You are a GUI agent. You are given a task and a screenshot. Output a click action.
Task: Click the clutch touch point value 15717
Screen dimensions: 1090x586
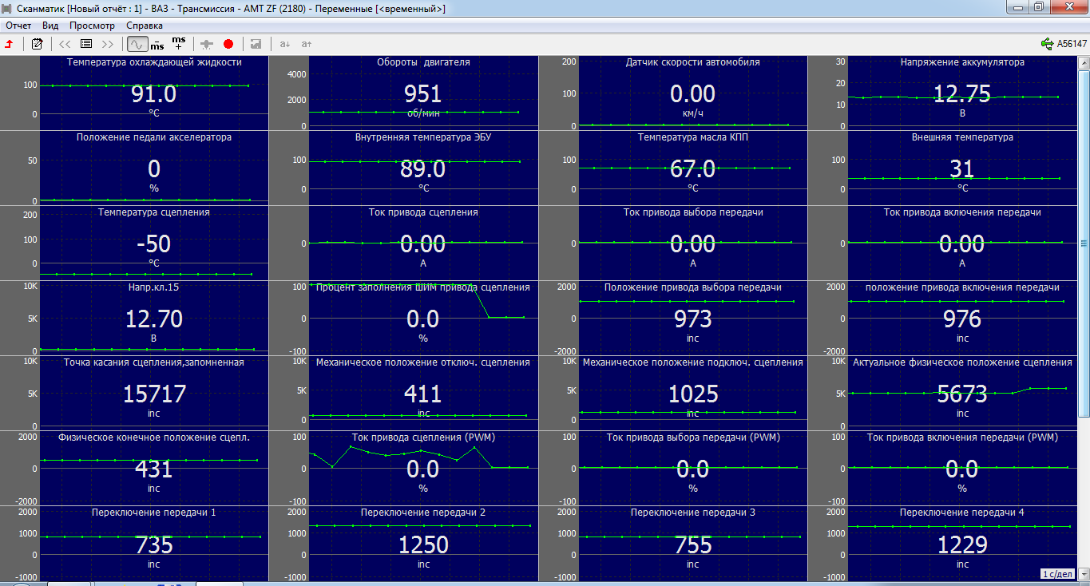pyautogui.click(x=154, y=394)
